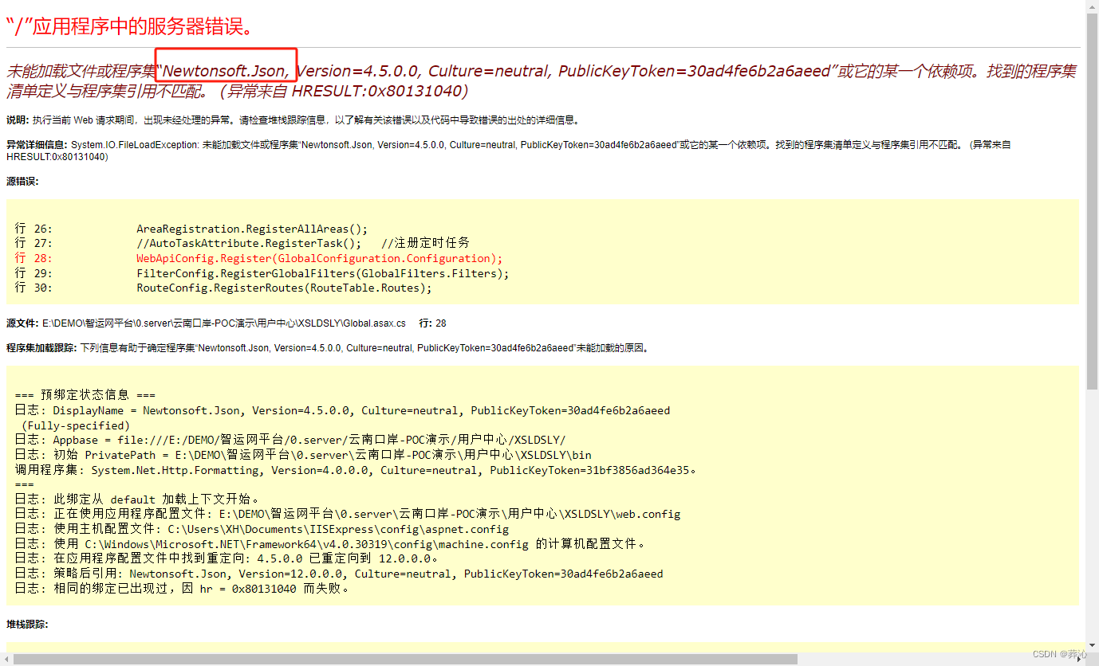Select code line 30 RouteConfig.RegisterRoutes
This screenshot has width=1099, height=666.
point(223,288)
